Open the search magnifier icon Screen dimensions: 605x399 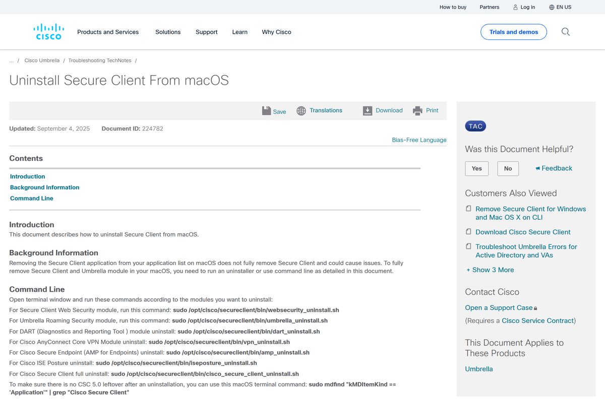point(566,32)
